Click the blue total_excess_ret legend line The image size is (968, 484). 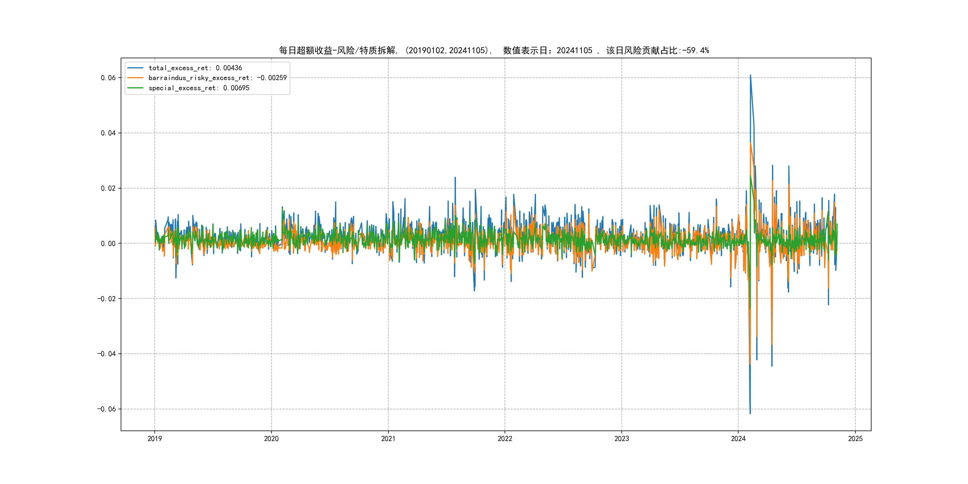135,68
